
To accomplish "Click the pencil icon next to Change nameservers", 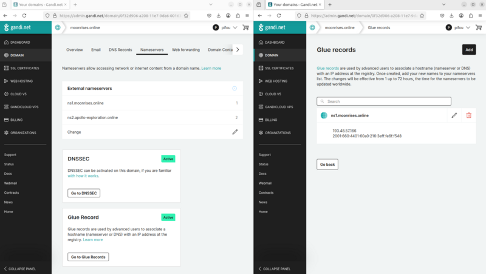I will [x=234, y=132].
